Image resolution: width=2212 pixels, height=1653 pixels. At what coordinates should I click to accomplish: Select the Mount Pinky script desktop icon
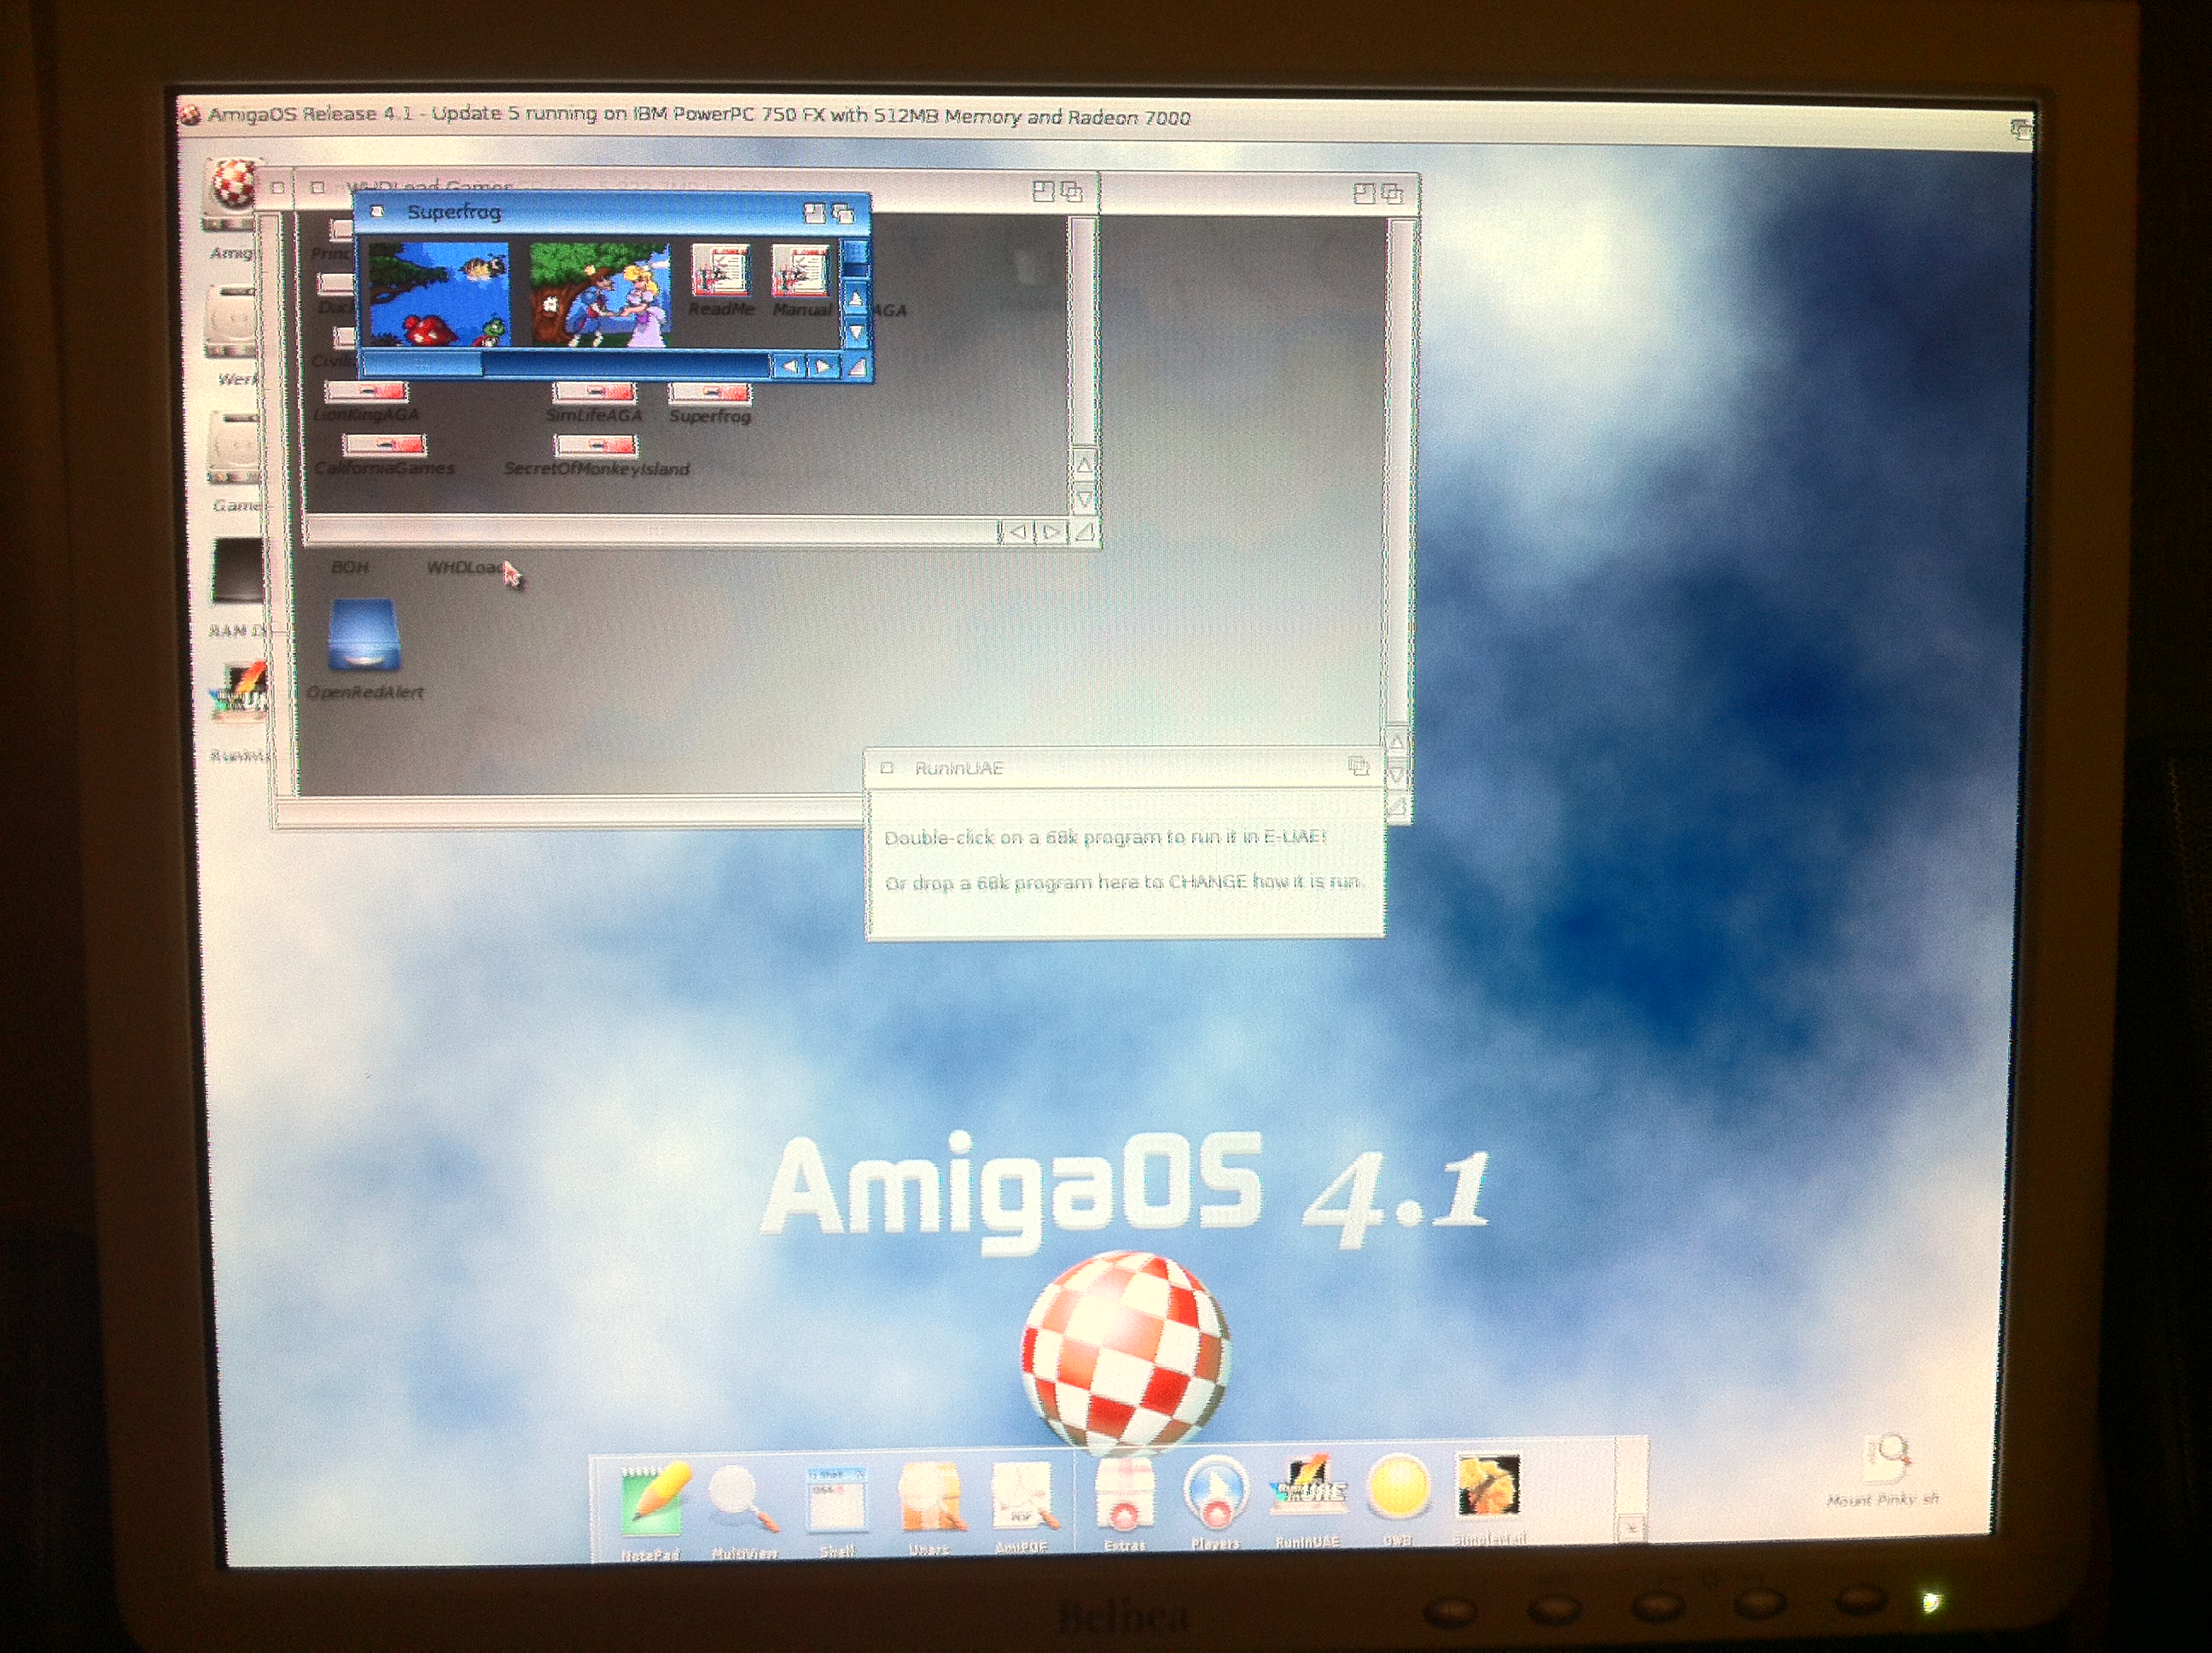1886,1459
